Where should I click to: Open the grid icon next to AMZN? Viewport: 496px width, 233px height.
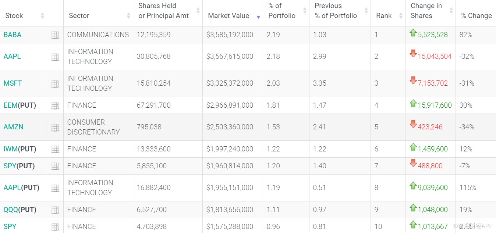coord(55,128)
